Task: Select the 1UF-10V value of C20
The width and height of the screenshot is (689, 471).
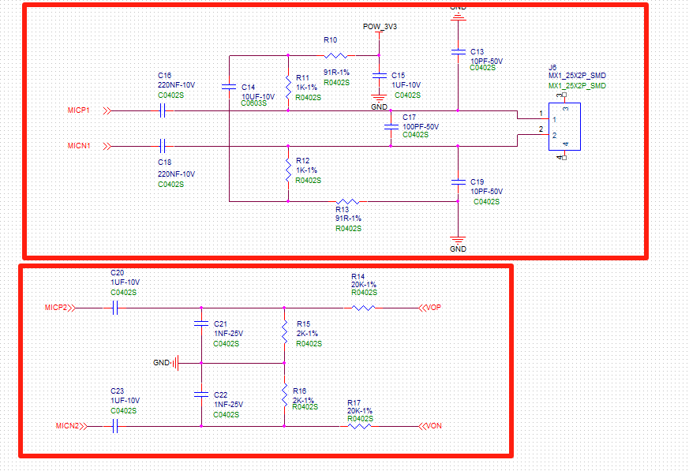Action: pos(125,282)
